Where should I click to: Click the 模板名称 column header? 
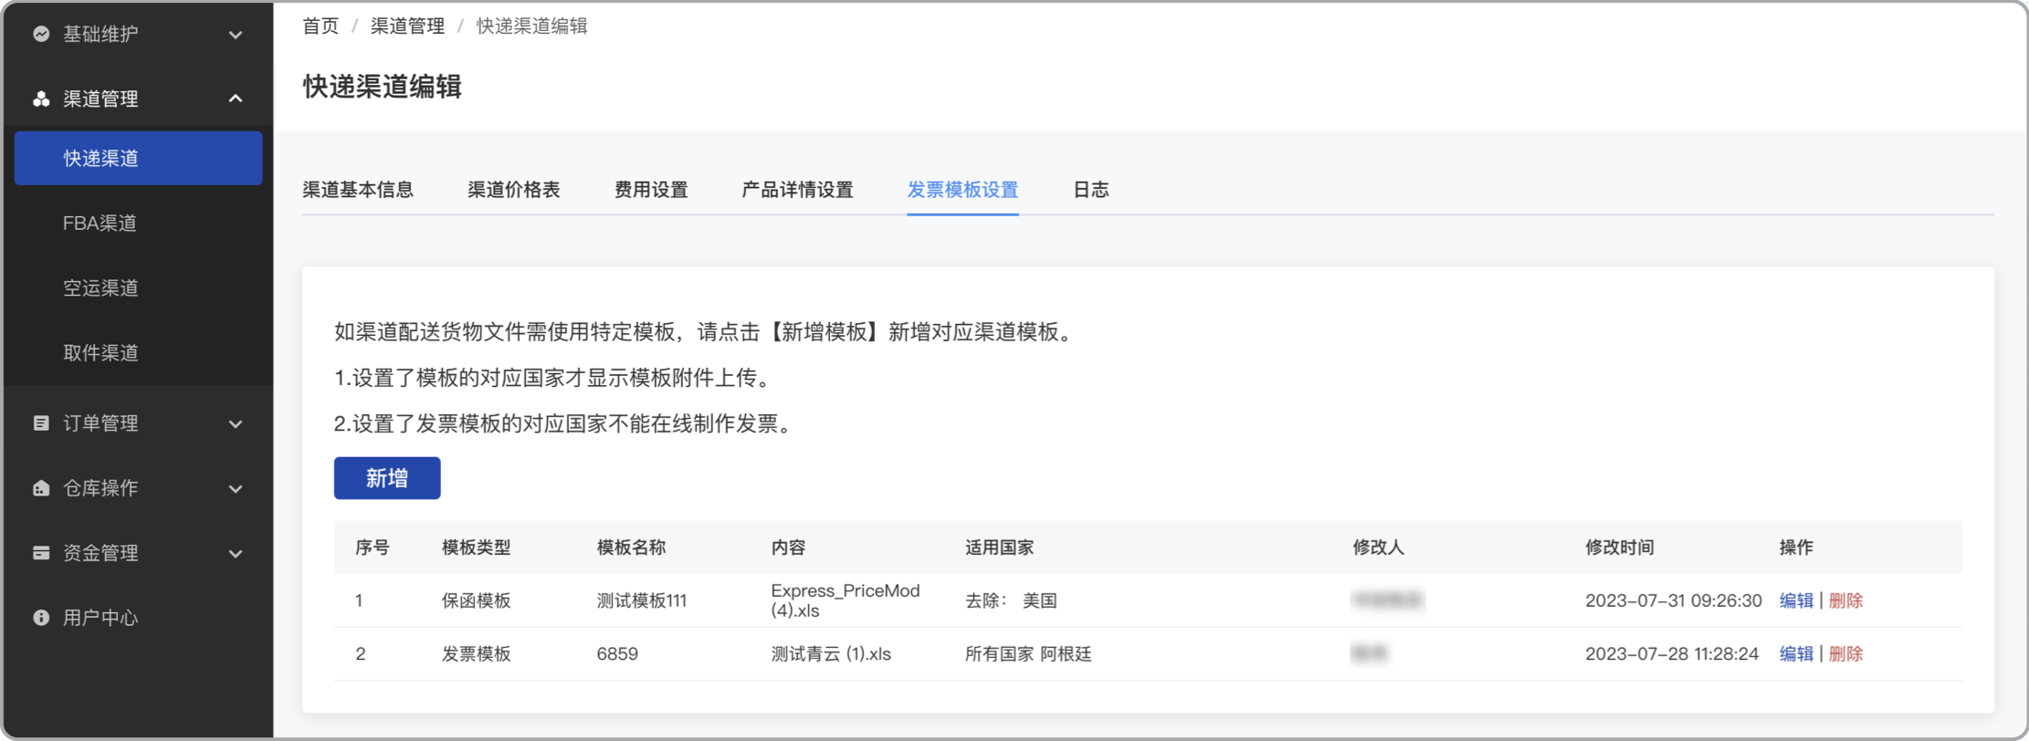[x=631, y=548]
